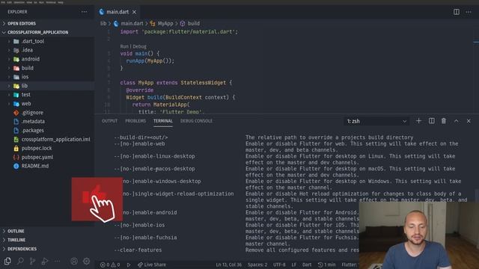Screen dimensions: 479x269
Task: Maximize the panel with up chevron
Action: tap(456, 121)
